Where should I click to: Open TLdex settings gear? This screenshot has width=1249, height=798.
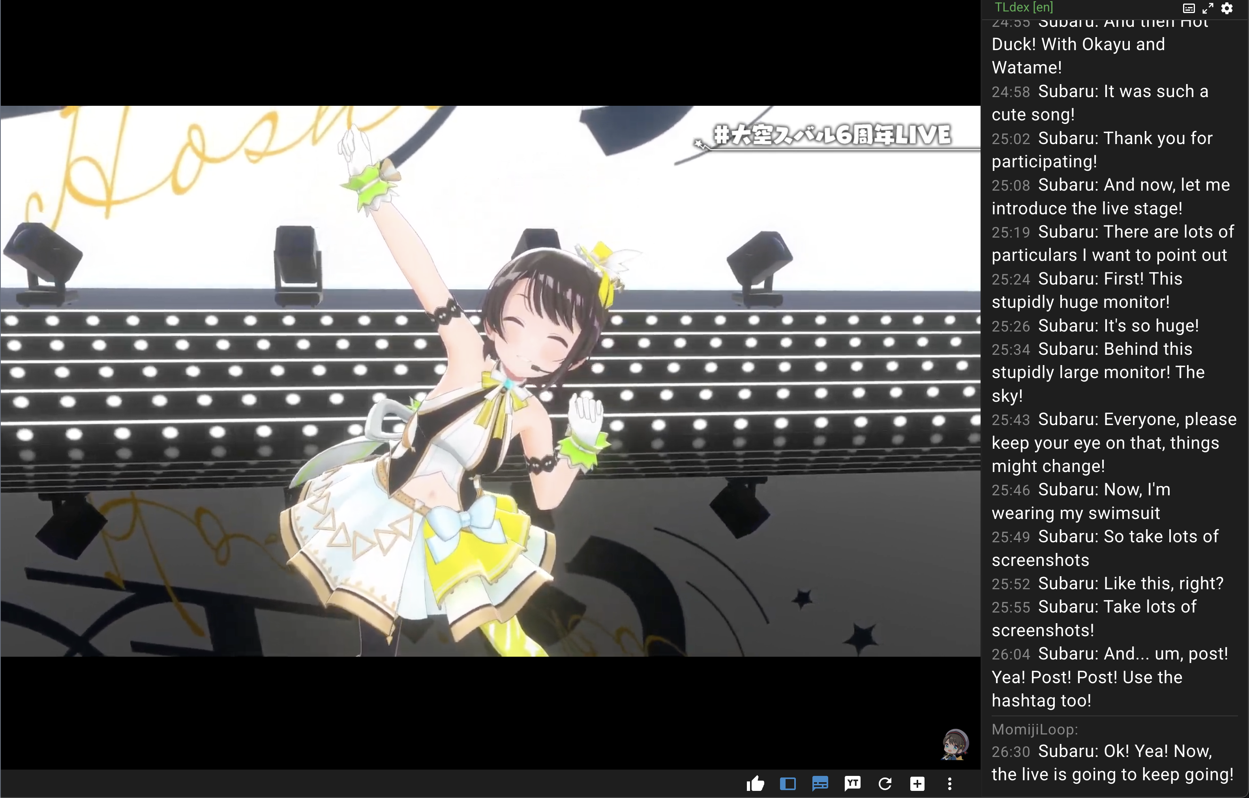(1227, 8)
